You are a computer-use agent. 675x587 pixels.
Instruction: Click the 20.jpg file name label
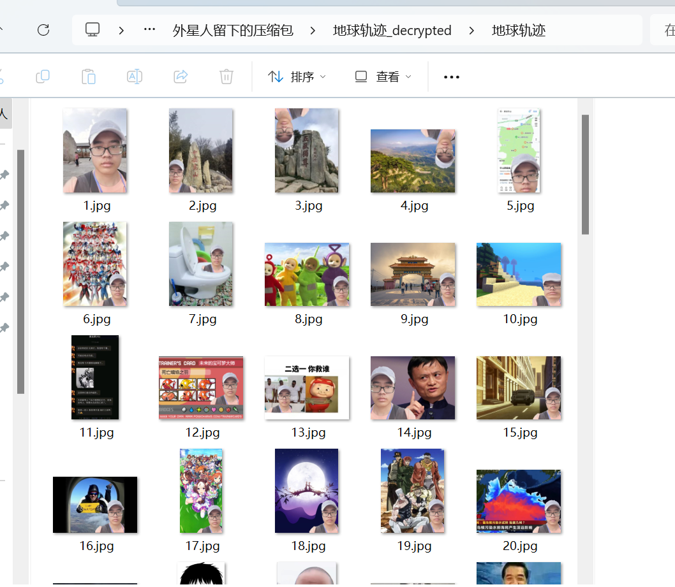521,547
